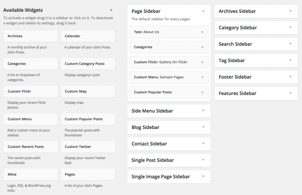Expand the Archives Sidebar

290,11
